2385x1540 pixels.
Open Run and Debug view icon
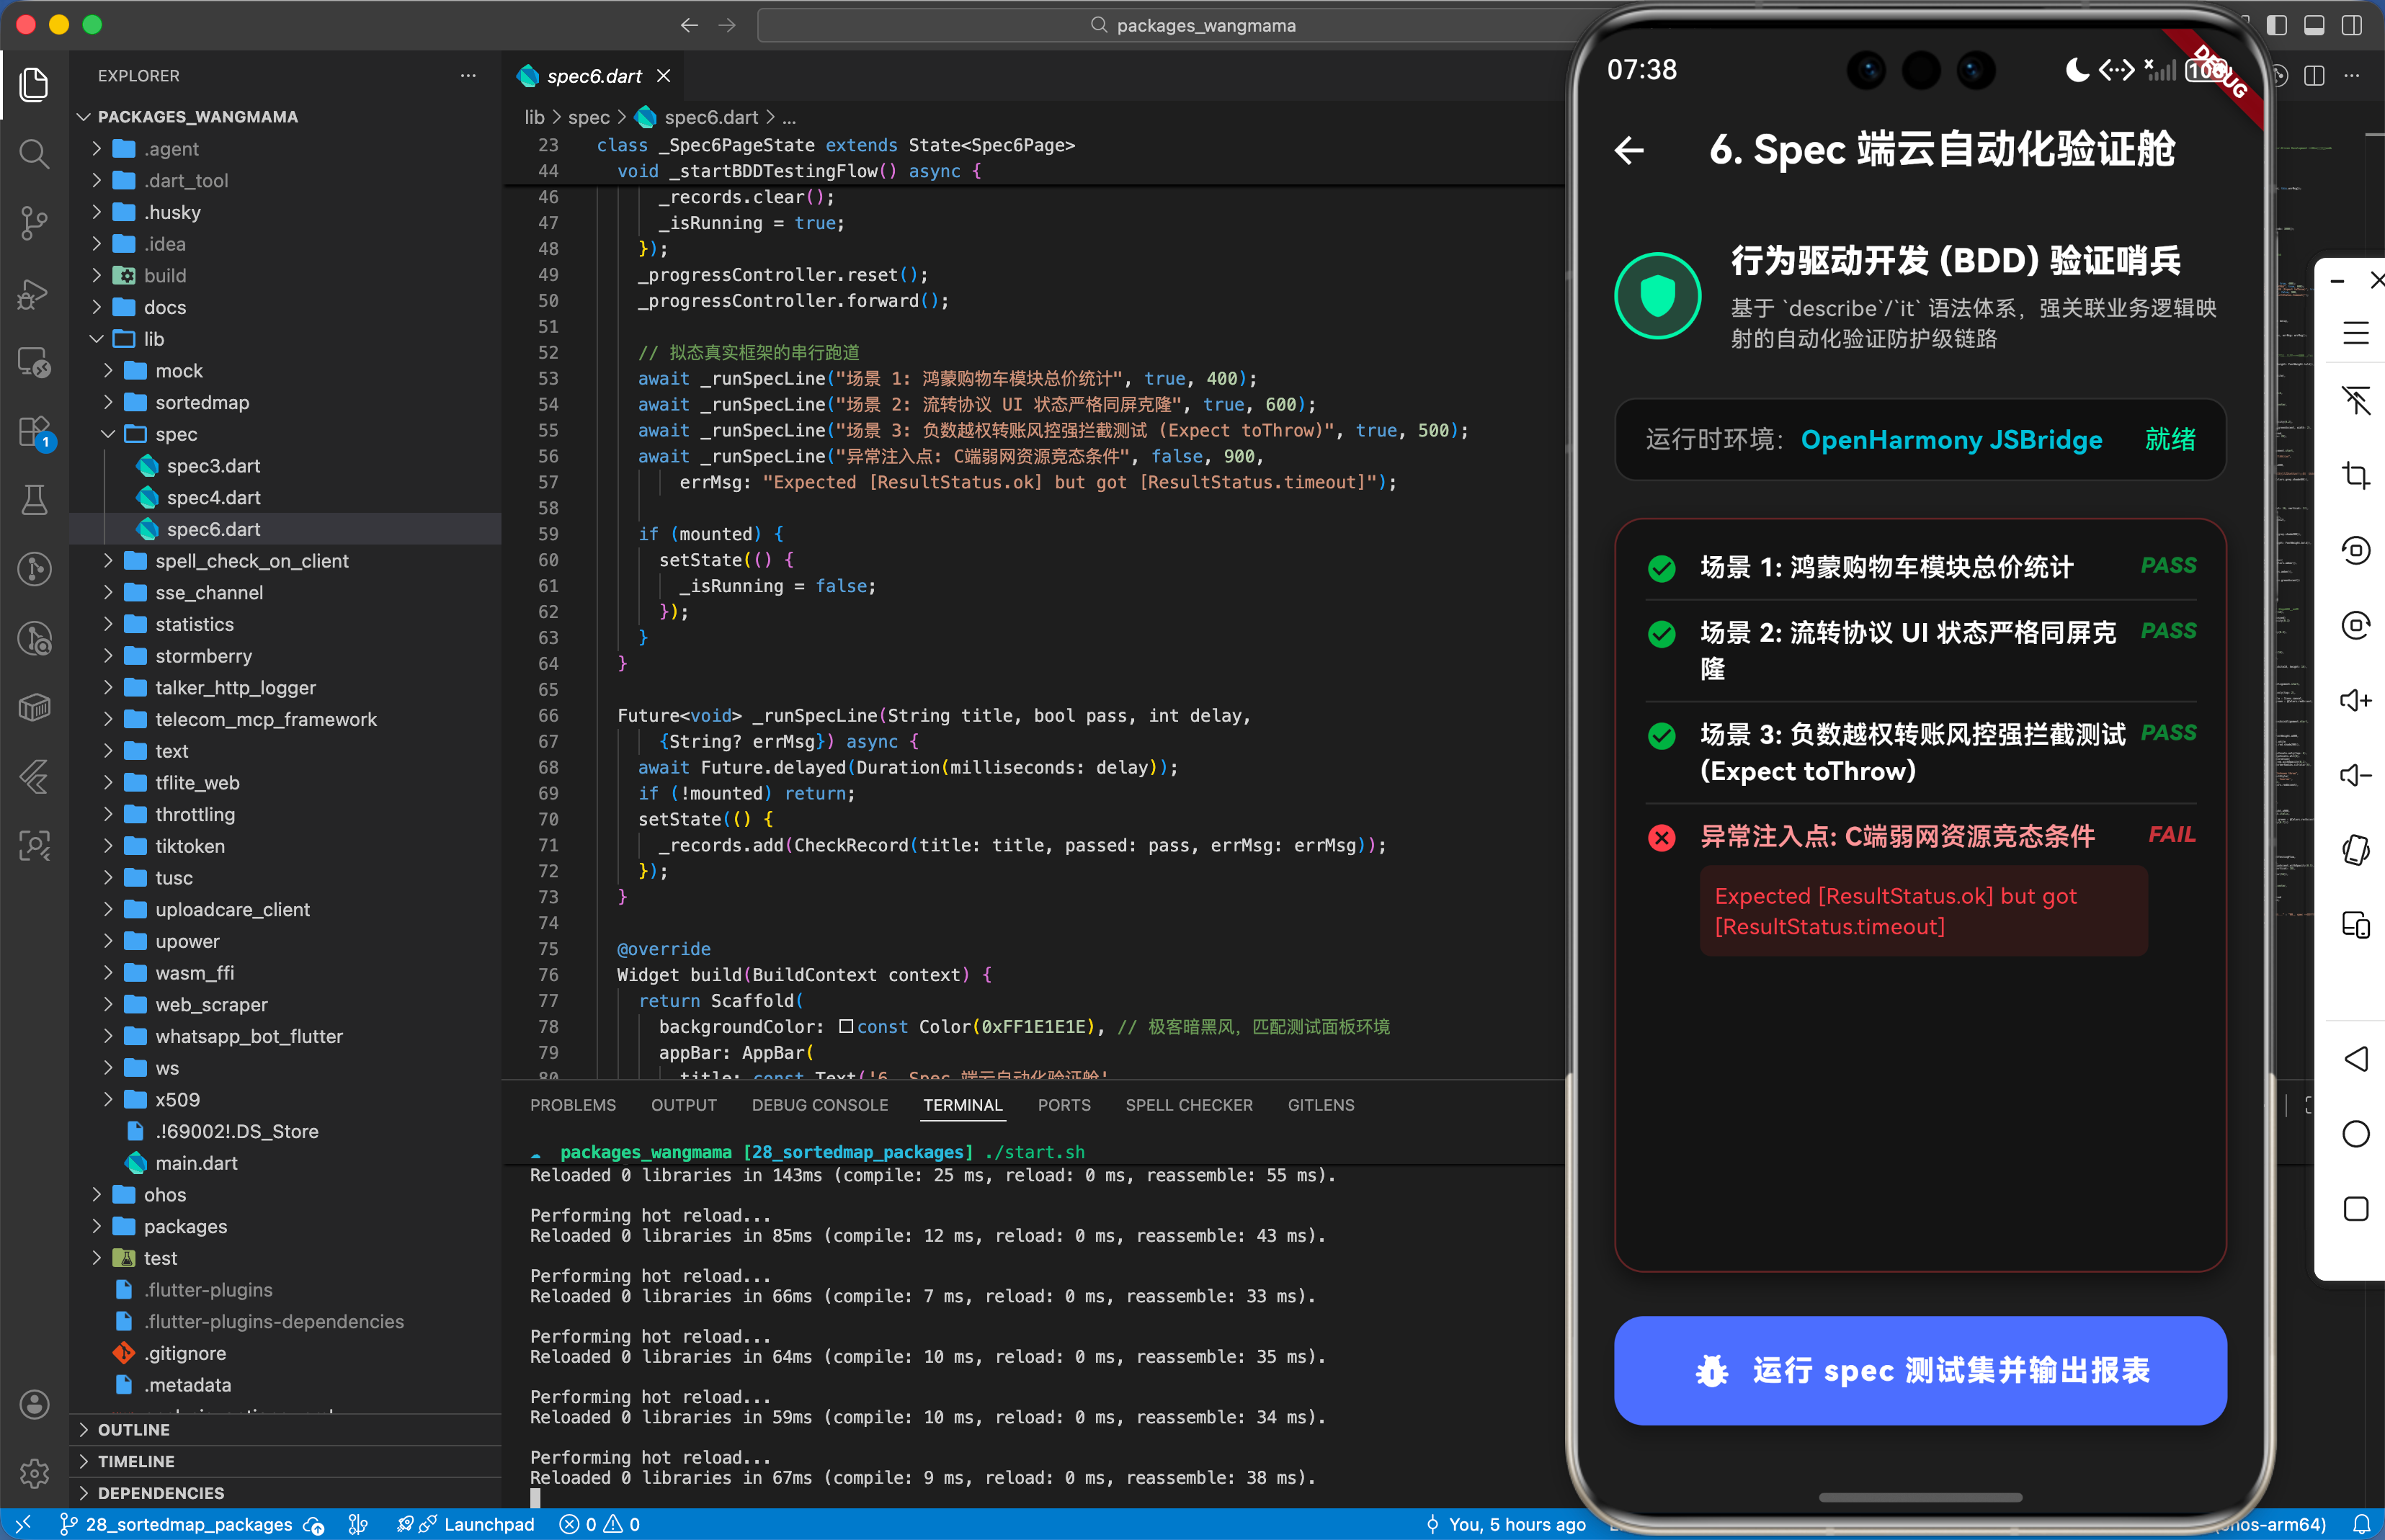point(34,293)
